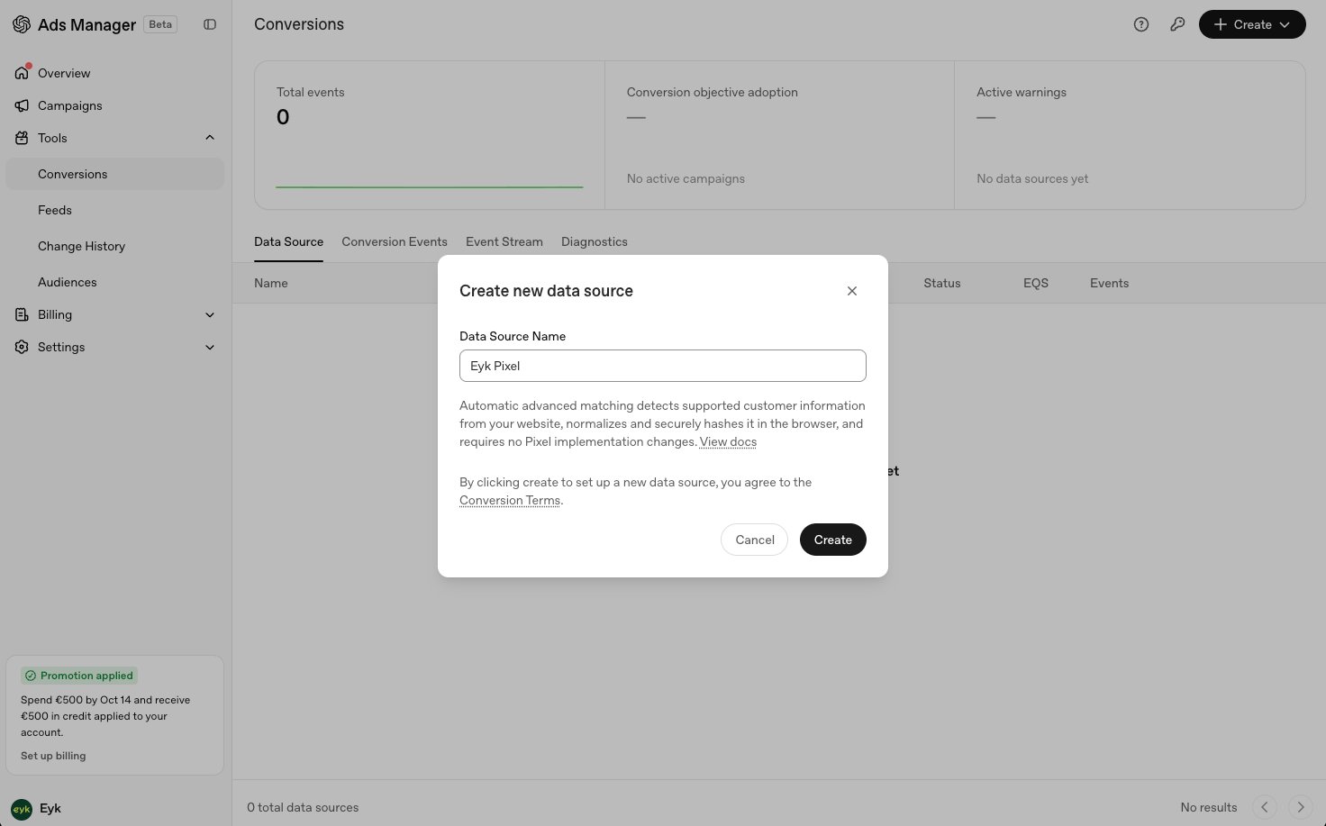
Task: Open the View docs link
Action: [728, 441]
